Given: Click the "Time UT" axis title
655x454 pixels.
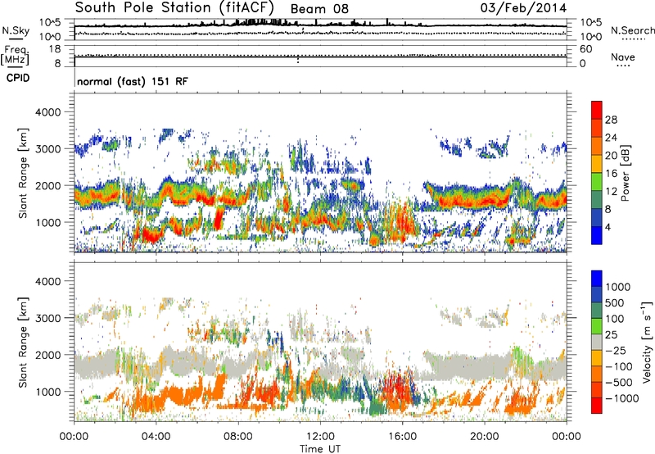Looking at the screenshot, I should 320,448.
